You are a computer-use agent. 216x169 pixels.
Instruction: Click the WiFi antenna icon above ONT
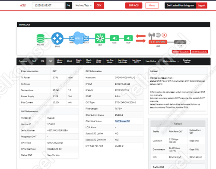point(152,36)
